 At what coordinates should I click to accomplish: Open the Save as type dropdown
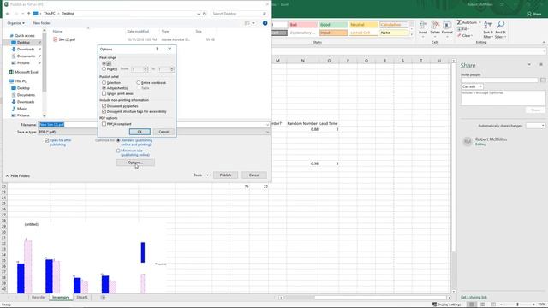(x=267, y=132)
